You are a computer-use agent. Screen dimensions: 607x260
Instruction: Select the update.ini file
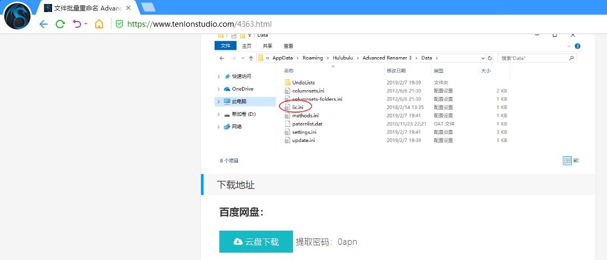pos(300,140)
